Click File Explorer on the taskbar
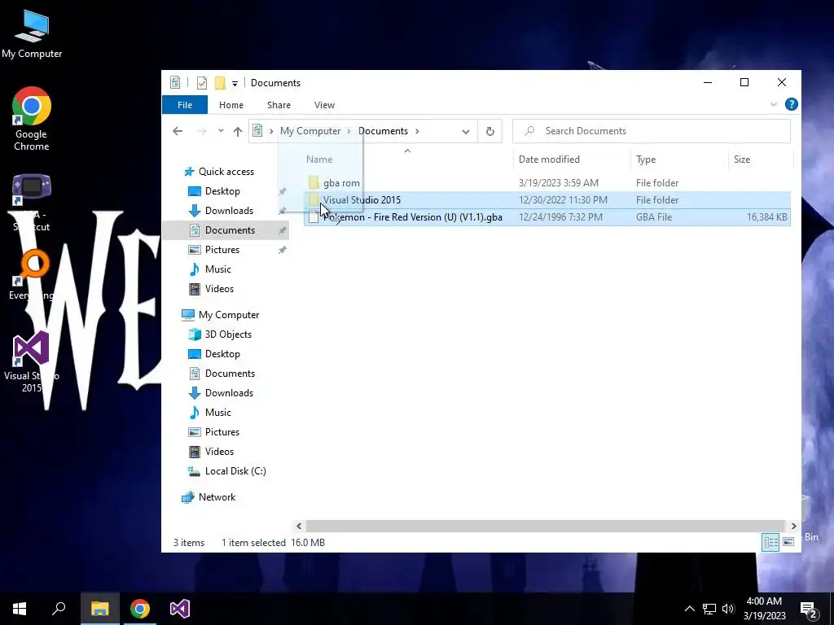 [x=99, y=609]
